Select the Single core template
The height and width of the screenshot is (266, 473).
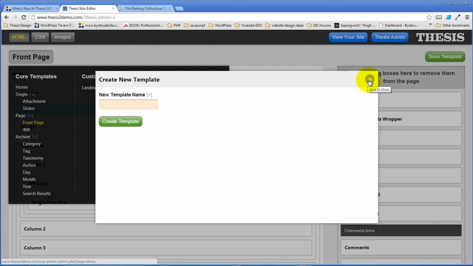click(x=21, y=94)
